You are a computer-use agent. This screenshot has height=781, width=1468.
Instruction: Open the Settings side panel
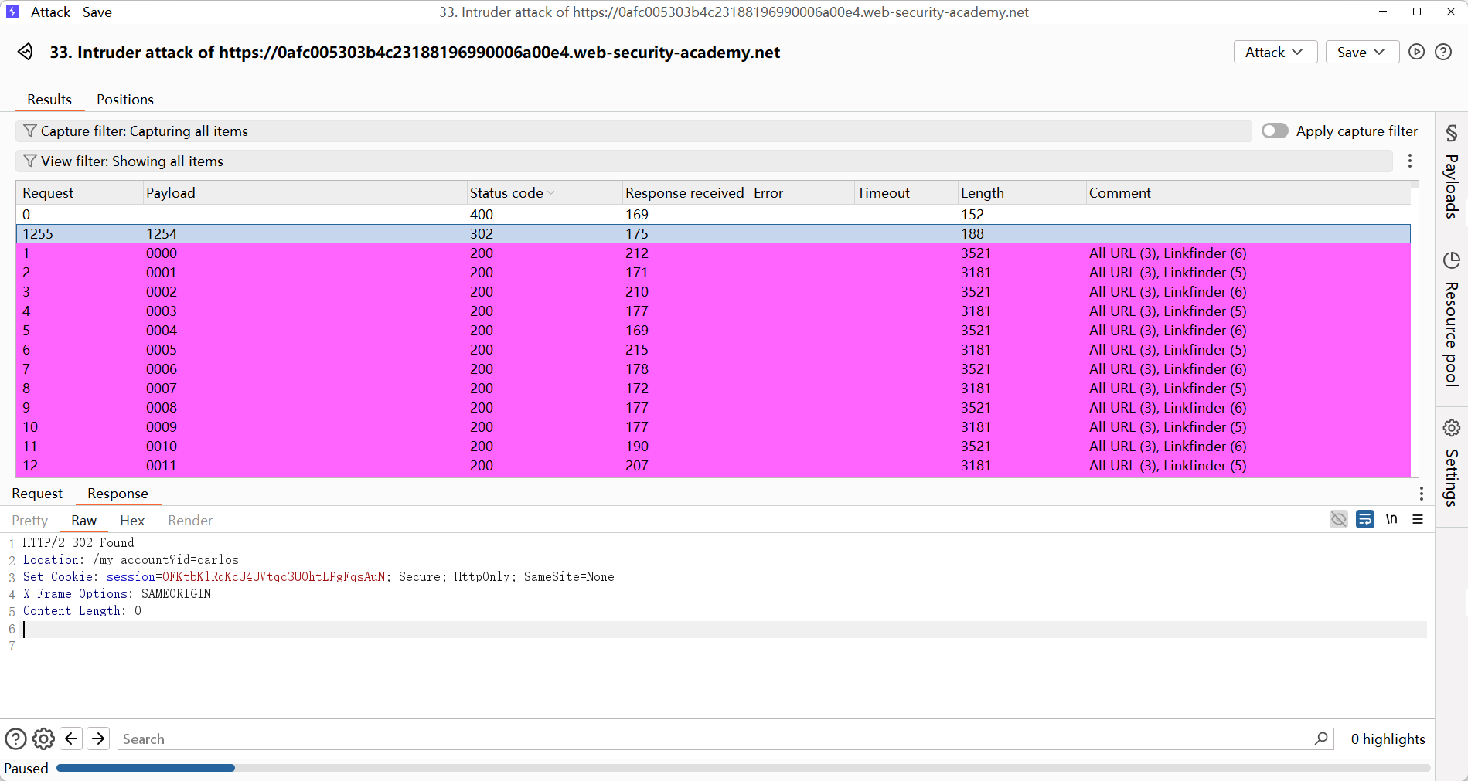(x=1452, y=462)
